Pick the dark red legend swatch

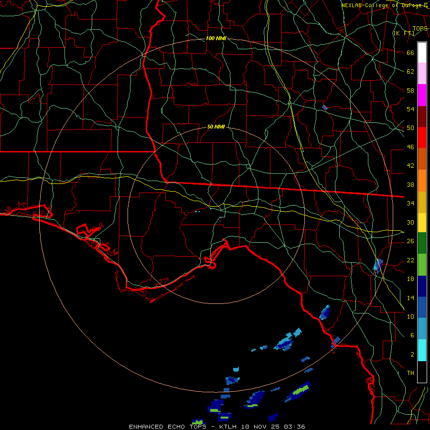(422, 117)
